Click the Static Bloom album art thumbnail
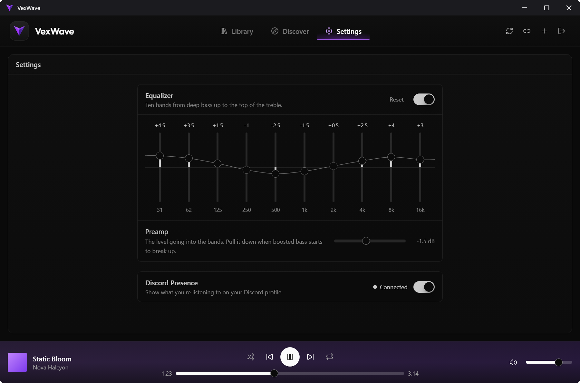This screenshot has height=383, width=580. point(17,362)
